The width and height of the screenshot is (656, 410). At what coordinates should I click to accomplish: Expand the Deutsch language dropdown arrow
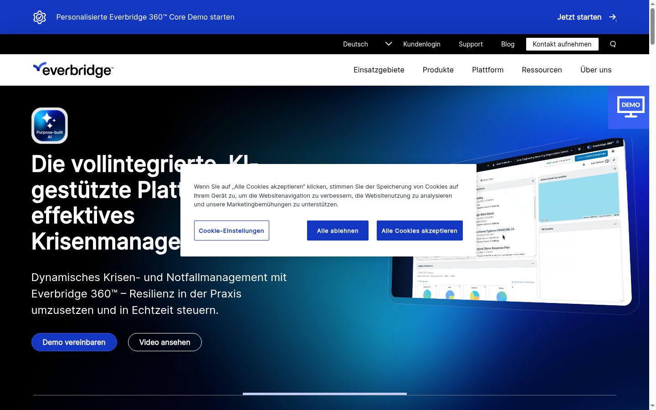[389, 44]
